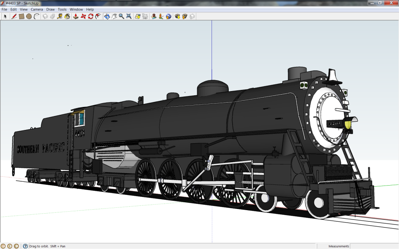Toggle Terrain toolbar icon
399x249 pixels.
pyautogui.click(x=145, y=16)
